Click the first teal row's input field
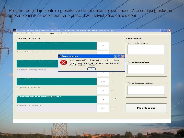Image resolution: width=184 pixels, height=138 pixels. tap(103, 46)
